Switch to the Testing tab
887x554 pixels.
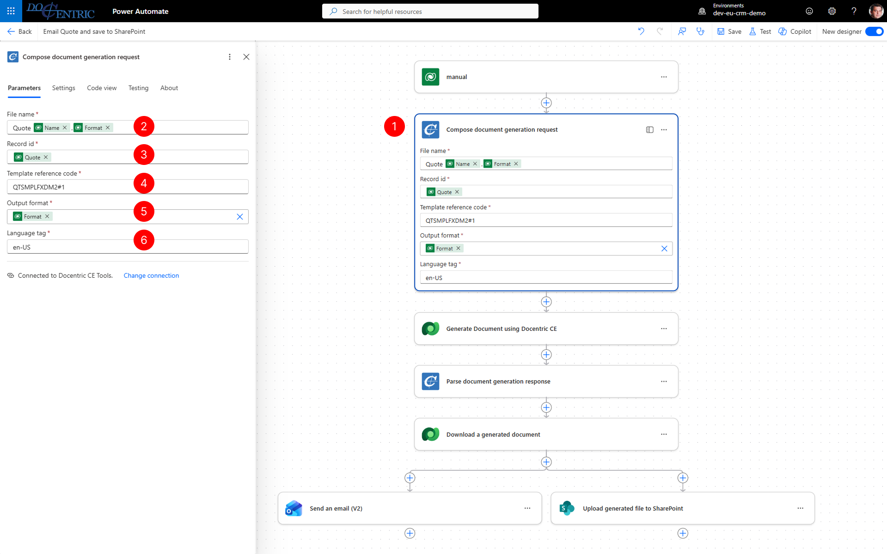pos(138,88)
